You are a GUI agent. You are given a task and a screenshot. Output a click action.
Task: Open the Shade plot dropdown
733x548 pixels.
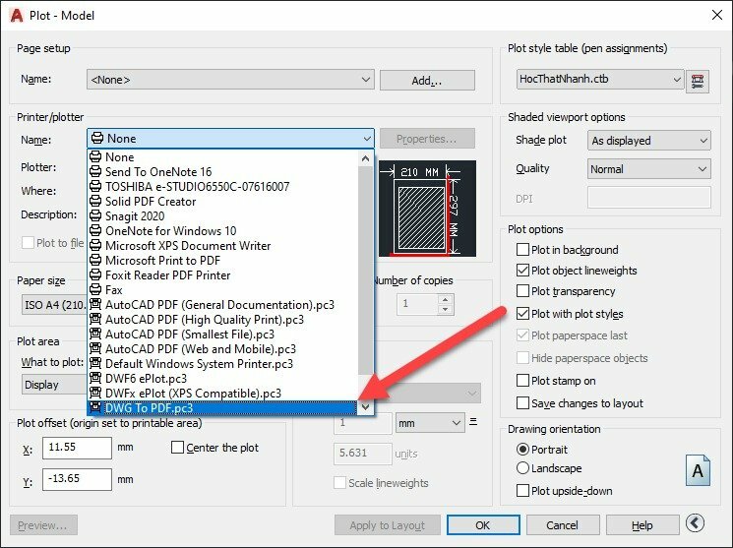click(648, 141)
